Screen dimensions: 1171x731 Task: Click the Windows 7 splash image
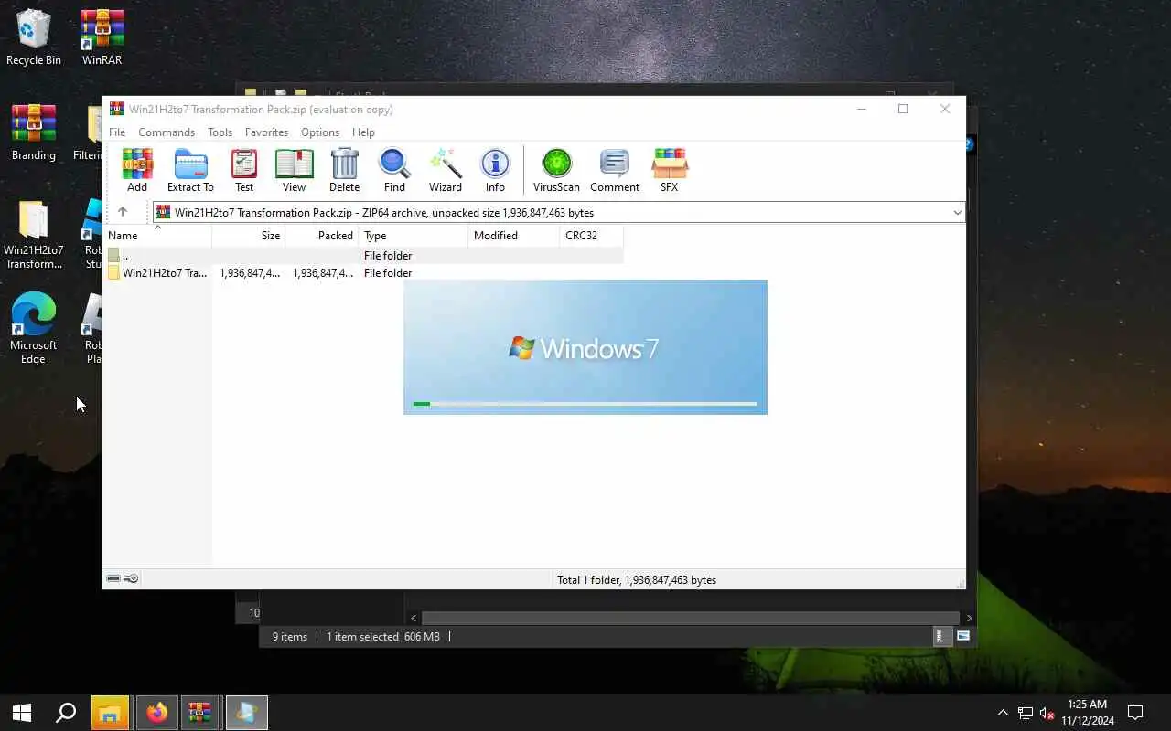[x=585, y=347]
